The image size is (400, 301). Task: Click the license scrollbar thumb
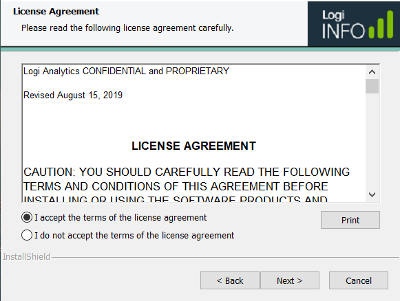[372, 87]
